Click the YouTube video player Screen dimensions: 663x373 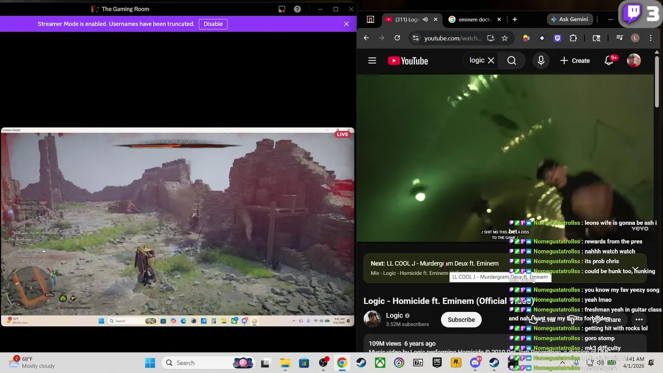(505, 158)
